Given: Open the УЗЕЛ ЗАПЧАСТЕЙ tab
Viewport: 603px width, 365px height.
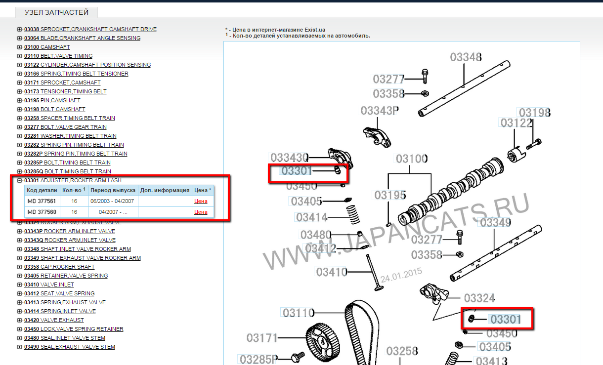Looking at the screenshot, I should (x=56, y=12).
